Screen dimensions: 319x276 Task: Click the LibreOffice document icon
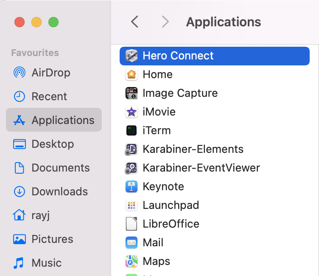tap(132, 224)
